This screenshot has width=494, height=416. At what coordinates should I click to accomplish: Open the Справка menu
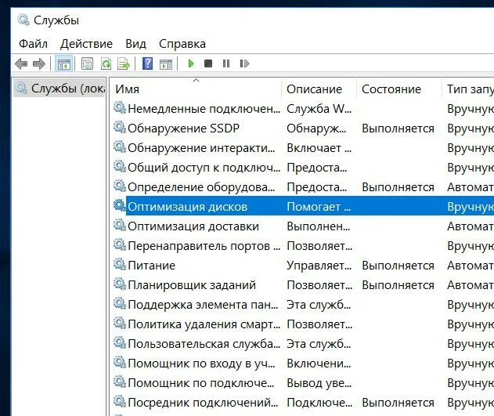182,44
